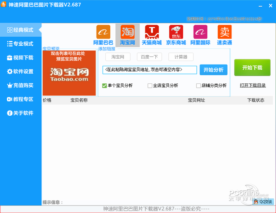276x213 pixels.
Task: Click the green 开始下载 button
Action: coord(252,68)
